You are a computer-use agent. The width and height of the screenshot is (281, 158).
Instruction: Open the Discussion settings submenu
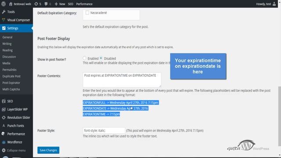(x=9, y=57)
